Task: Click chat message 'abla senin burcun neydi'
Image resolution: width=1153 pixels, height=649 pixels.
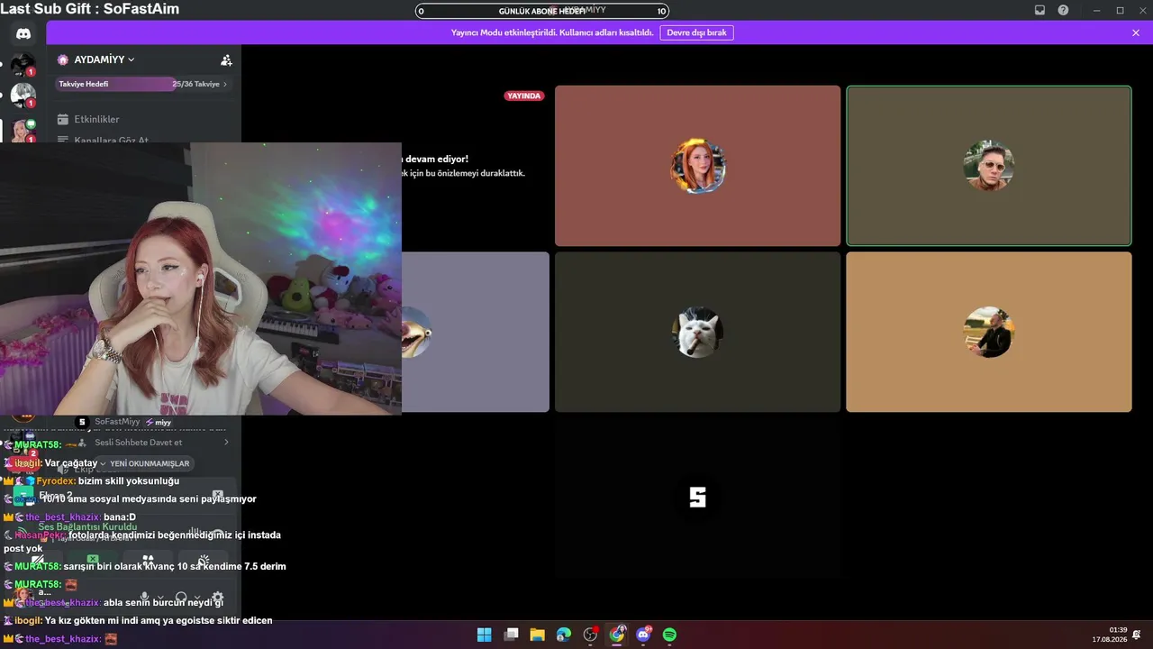Action: 163,602
